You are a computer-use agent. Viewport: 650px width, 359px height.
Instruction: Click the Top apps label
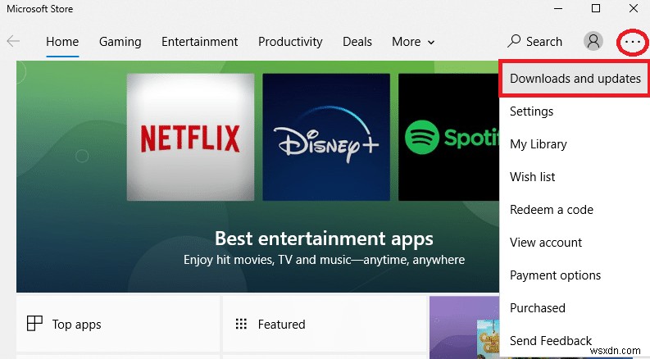(77, 325)
